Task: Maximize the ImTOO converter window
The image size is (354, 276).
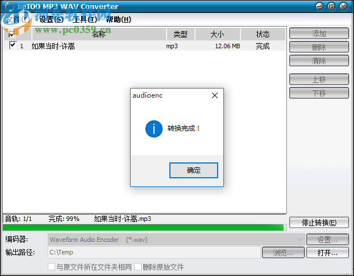Action: [331, 7]
